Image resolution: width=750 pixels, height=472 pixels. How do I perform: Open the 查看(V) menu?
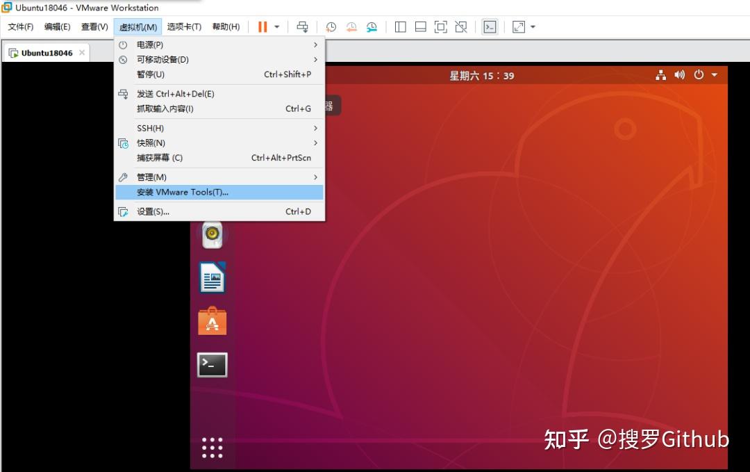(x=94, y=27)
